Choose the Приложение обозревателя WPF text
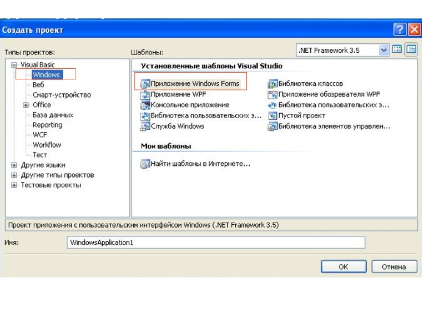This screenshot has height=333, width=444. [329, 94]
